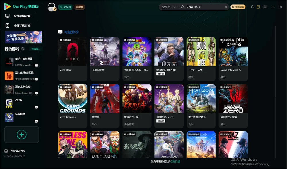Open the 下载/导入列队 download queue
Image resolution: width=287 pixels, height=169 pixels.
point(15,151)
